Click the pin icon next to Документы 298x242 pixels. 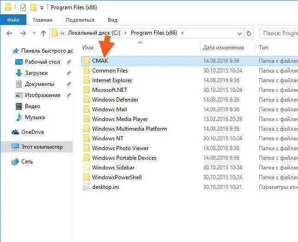tap(69, 84)
